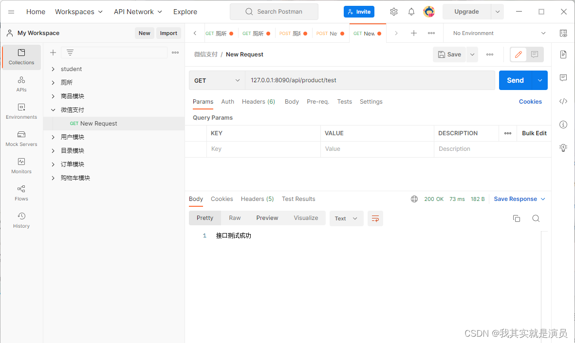Switch to Headers (6) request tab
The image size is (575, 343).
click(x=259, y=102)
